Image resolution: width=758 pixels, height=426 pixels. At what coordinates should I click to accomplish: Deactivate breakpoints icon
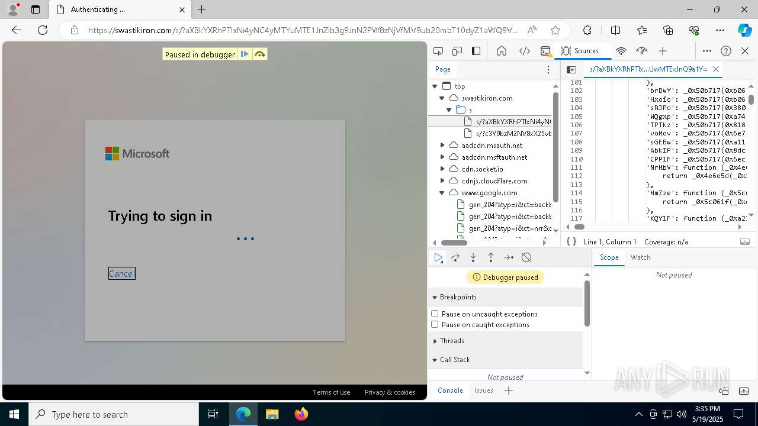pyautogui.click(x=526, y=257)
